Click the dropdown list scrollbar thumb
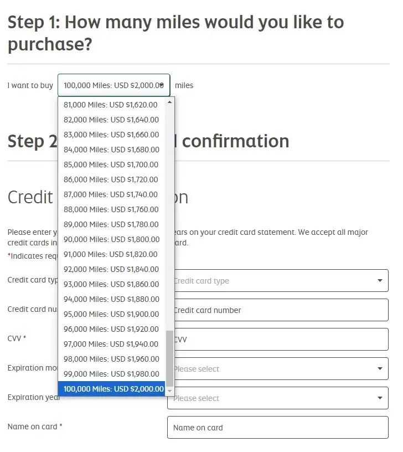 pos(170,358)
